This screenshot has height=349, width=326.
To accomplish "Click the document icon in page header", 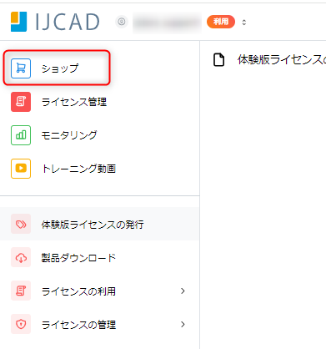I will coord(218,60).
